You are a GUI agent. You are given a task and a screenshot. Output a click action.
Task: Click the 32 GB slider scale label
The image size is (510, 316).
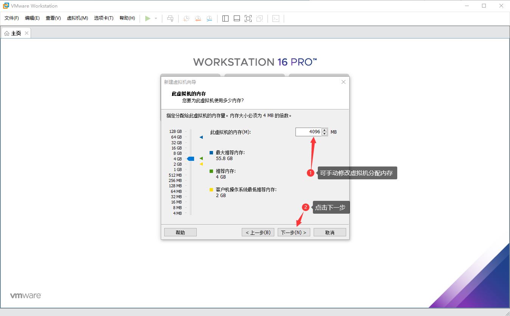tap(177, 143)
